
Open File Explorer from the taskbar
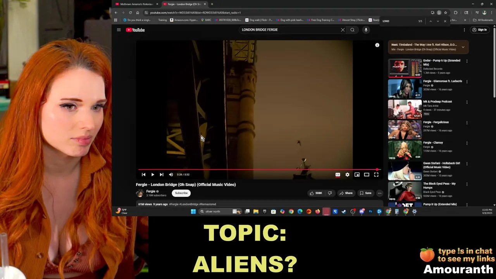256,212
